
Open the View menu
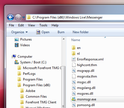click(x=31, y=25)
